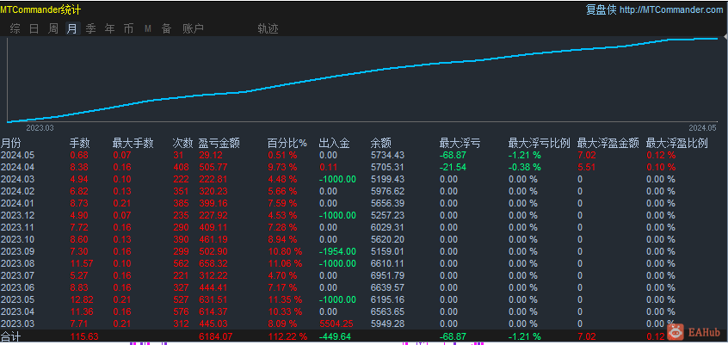Image resolution: width=728 pixels, height=345 pixels.
Task: Select the M tab
Action: click(148, 28)
